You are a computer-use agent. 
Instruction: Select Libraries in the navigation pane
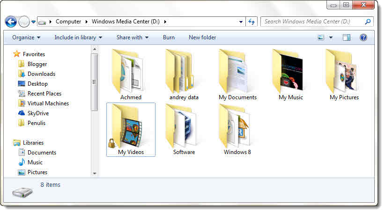click(x=33, y=143)
